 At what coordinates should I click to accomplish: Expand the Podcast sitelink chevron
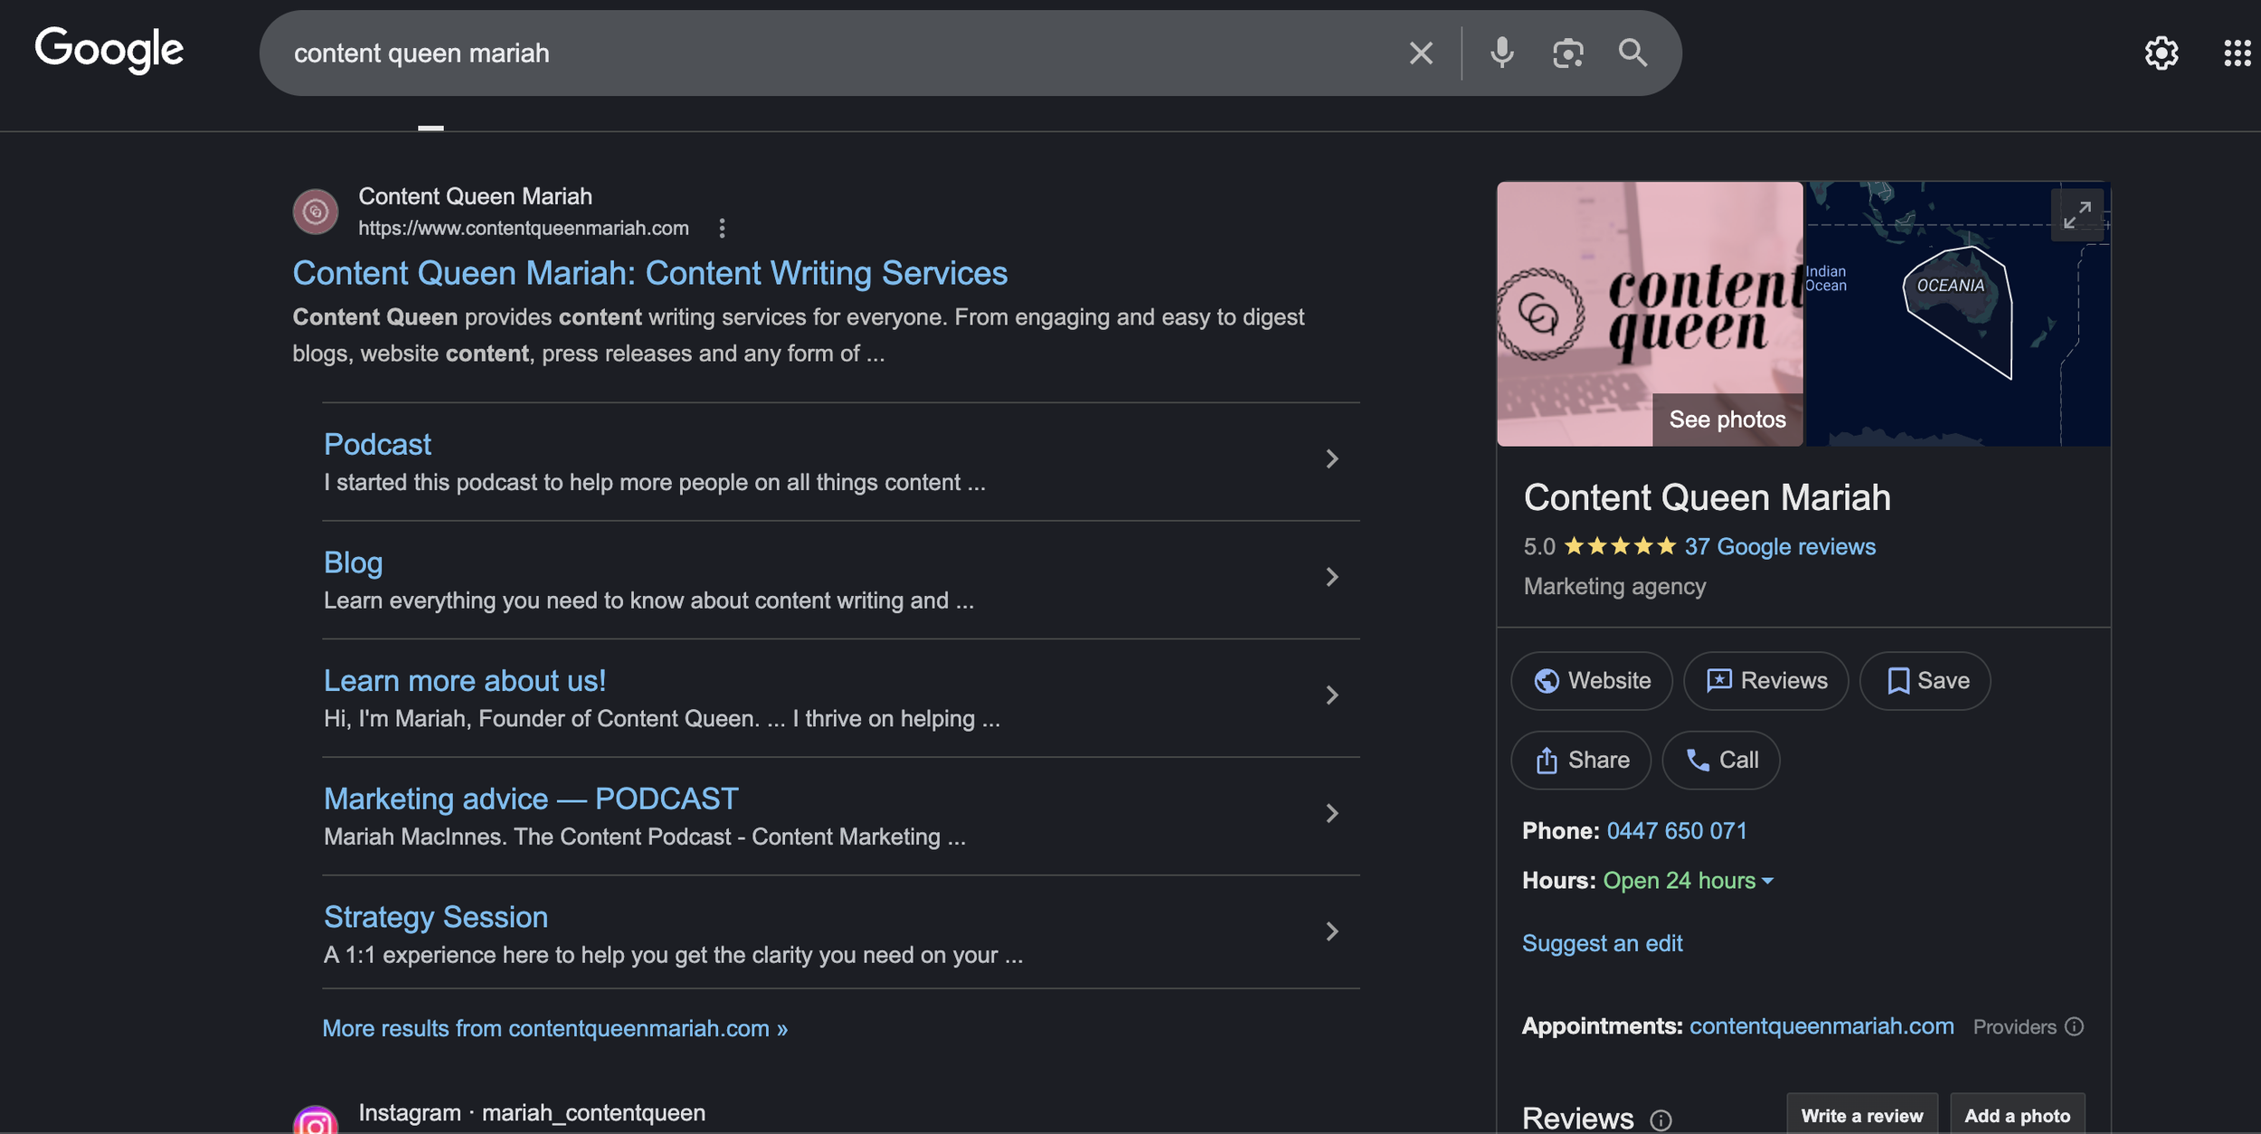(x=1331, y=459)
